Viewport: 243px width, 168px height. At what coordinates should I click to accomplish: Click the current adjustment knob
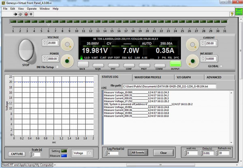coord(192,45)
